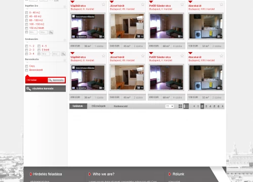Switch results to grid view

(x=180, y=106)
